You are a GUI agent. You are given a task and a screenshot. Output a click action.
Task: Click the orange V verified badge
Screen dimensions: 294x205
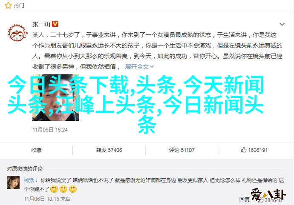[55, 24]
